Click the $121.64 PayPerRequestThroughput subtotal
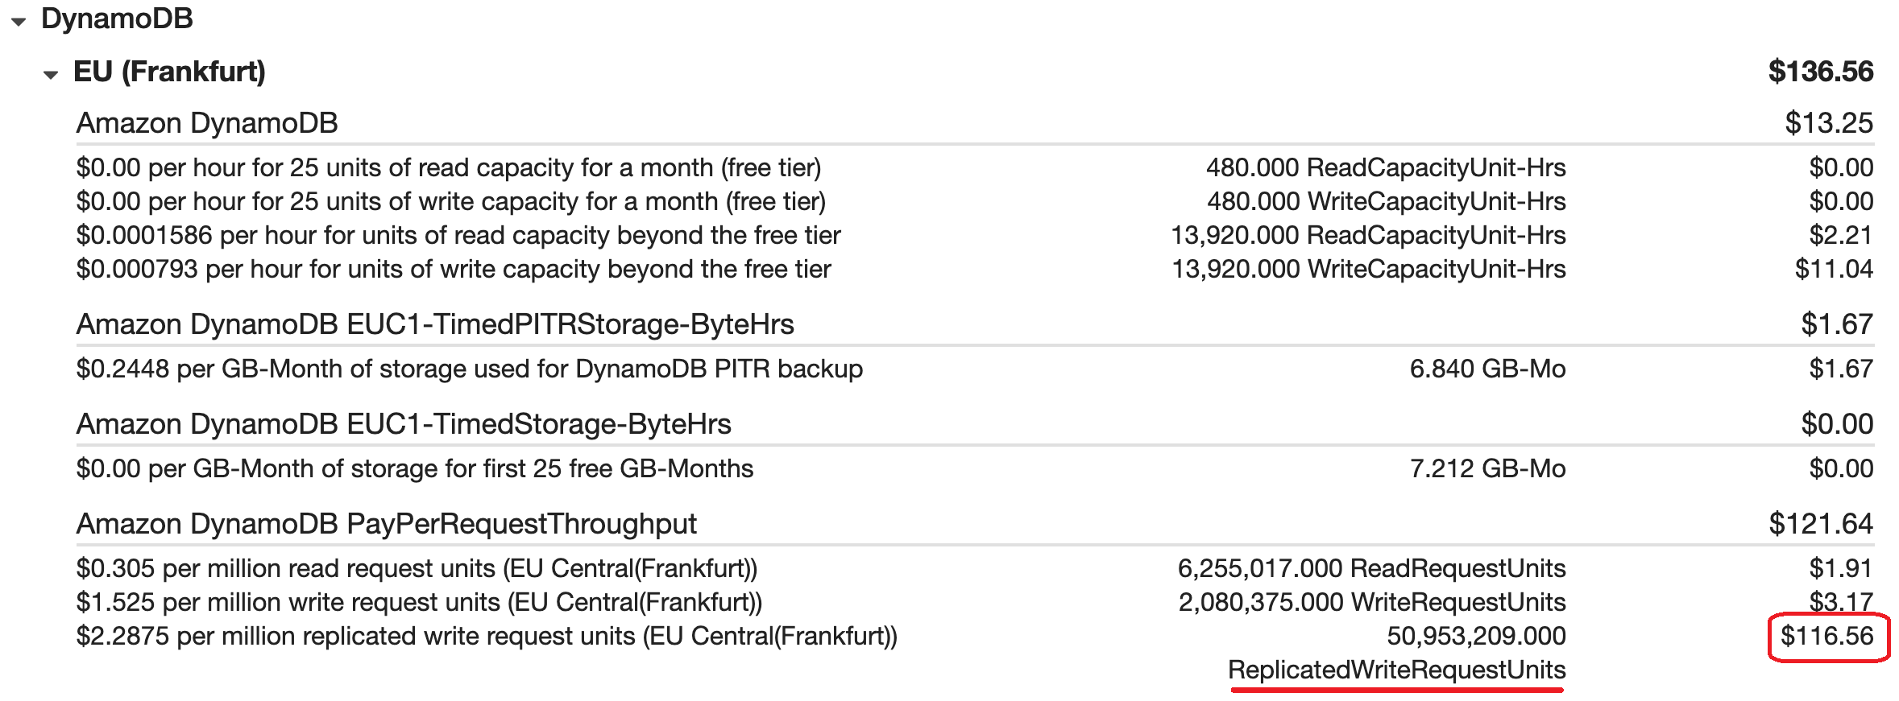 tap(1820, 524)
